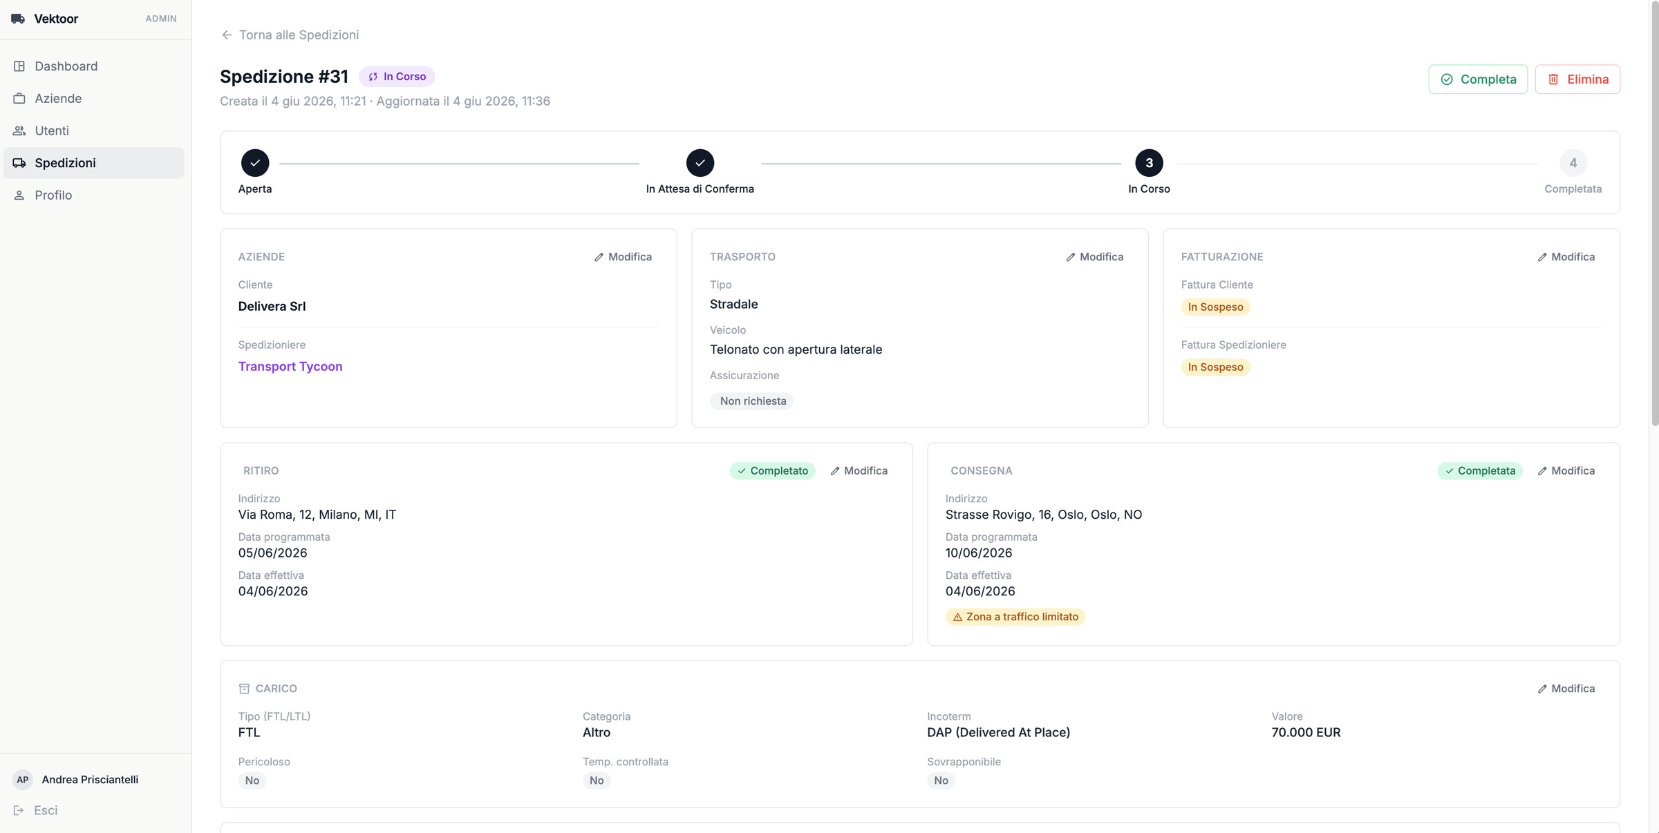The image size is (1659, 833).
Task: Return via Torna alle Spedizioni link
Action: pos(290,35)
